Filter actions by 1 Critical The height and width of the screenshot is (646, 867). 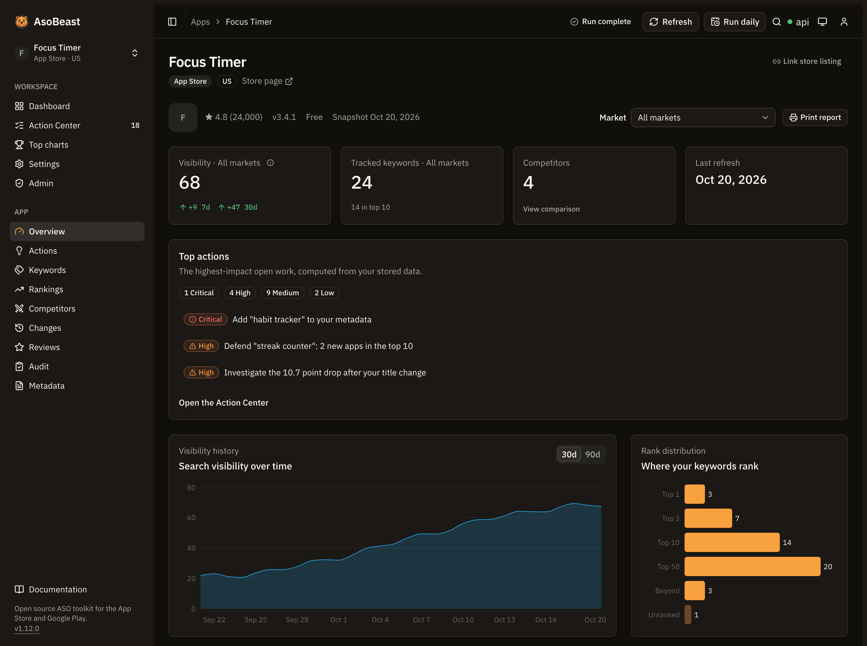click(x=199, y=293)
